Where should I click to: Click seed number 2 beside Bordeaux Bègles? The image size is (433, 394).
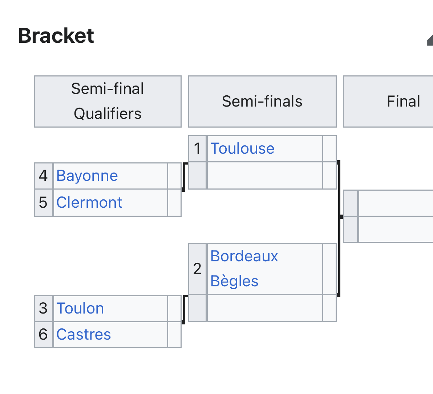click(198, 269)
